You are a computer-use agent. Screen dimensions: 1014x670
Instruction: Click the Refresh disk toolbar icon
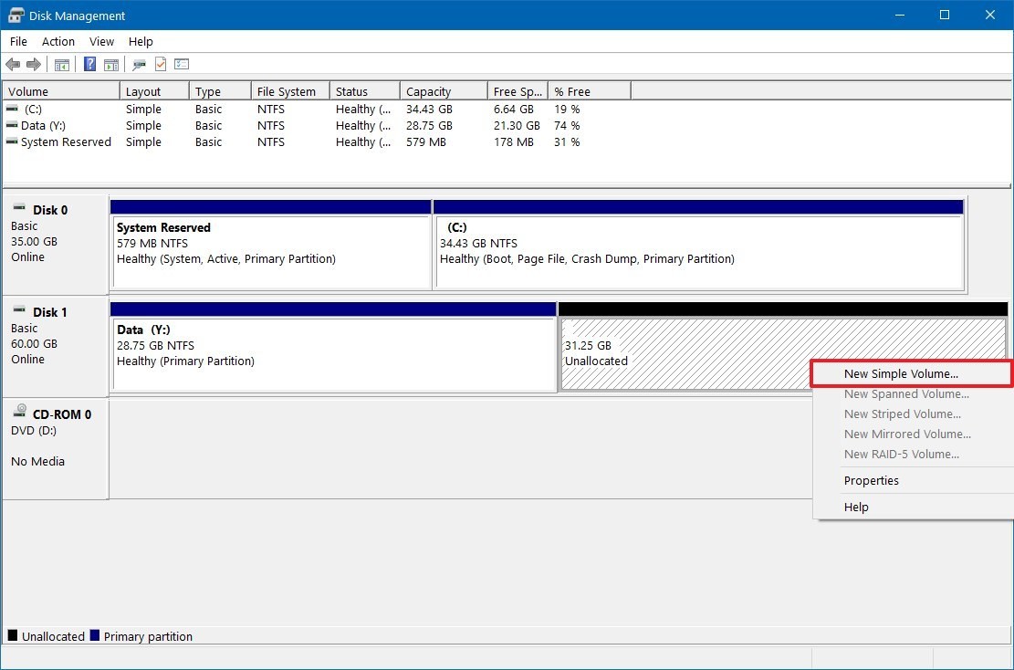139,65
